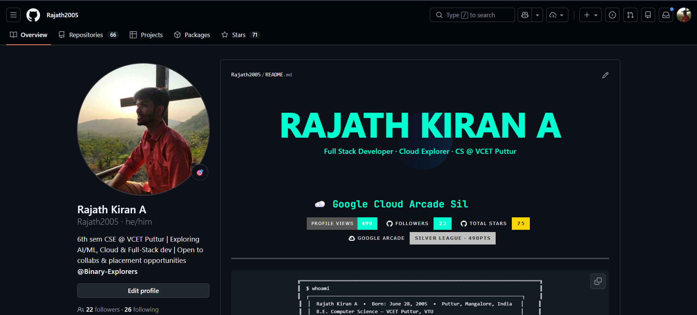This screenshot has width=697, height=315.
Task: Open the Projects tab
Action: coord(146,35)
